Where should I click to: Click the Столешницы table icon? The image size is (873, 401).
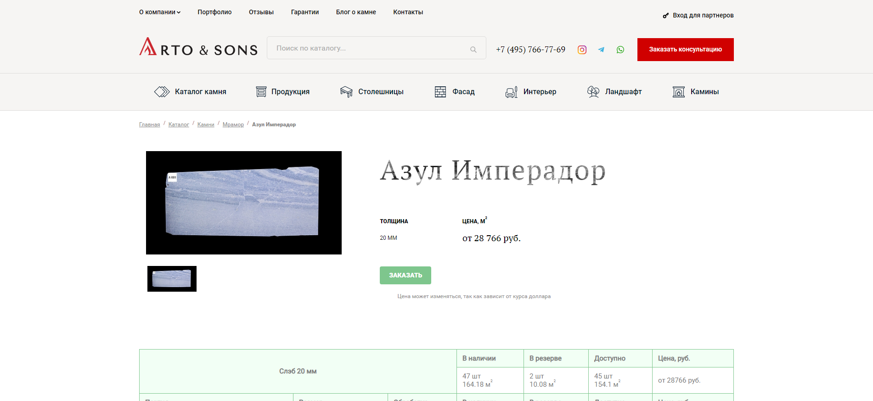(346, 92)
